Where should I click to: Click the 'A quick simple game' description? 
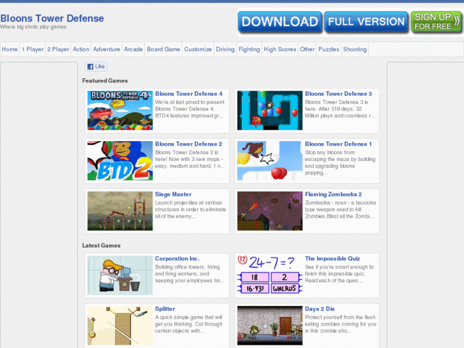188,324
